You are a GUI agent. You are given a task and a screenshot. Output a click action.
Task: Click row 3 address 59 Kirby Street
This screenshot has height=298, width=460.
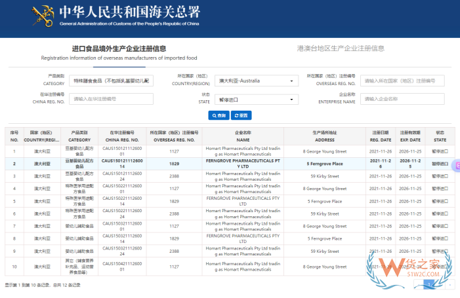325,176
